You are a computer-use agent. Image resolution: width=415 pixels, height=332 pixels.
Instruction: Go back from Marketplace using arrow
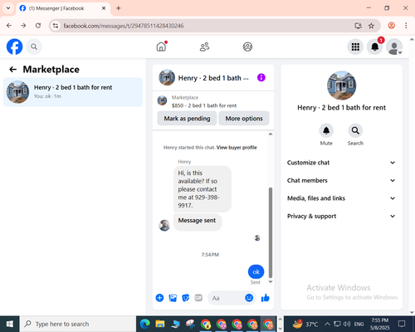12,70
